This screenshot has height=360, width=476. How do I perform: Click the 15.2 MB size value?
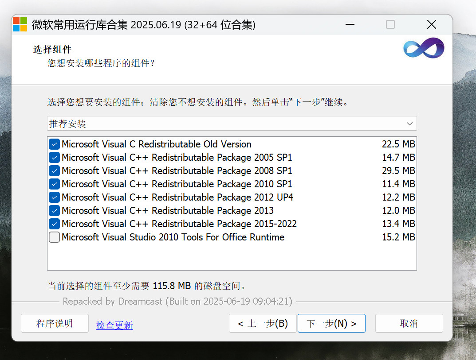(x=399, y=237)
